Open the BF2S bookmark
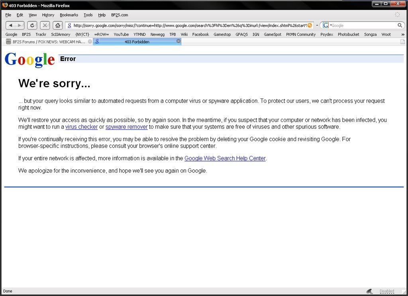 [x=26, y=34]
